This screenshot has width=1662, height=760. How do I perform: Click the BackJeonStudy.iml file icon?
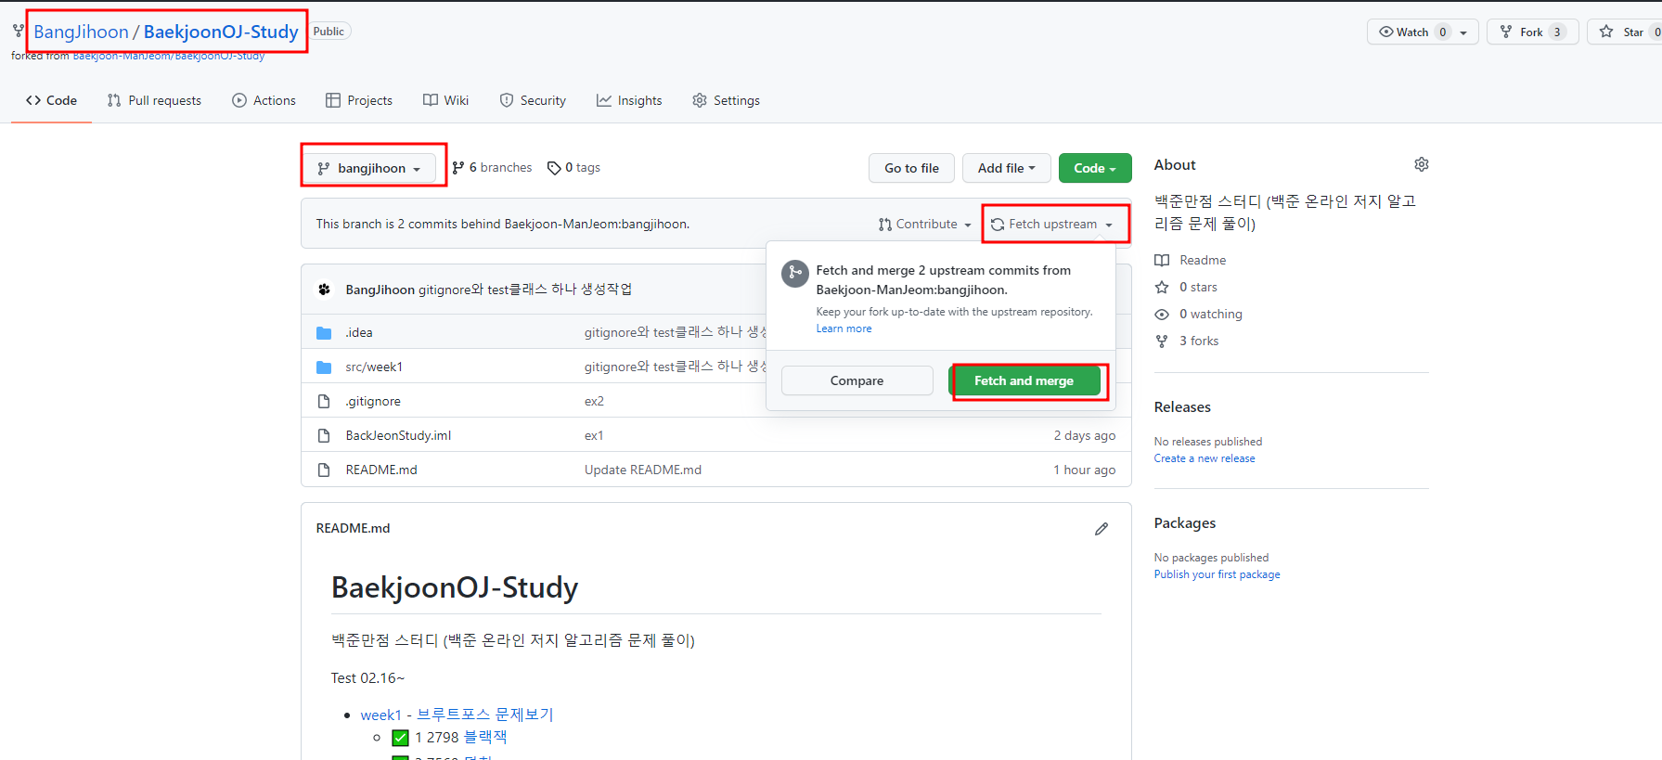[324, 435]
